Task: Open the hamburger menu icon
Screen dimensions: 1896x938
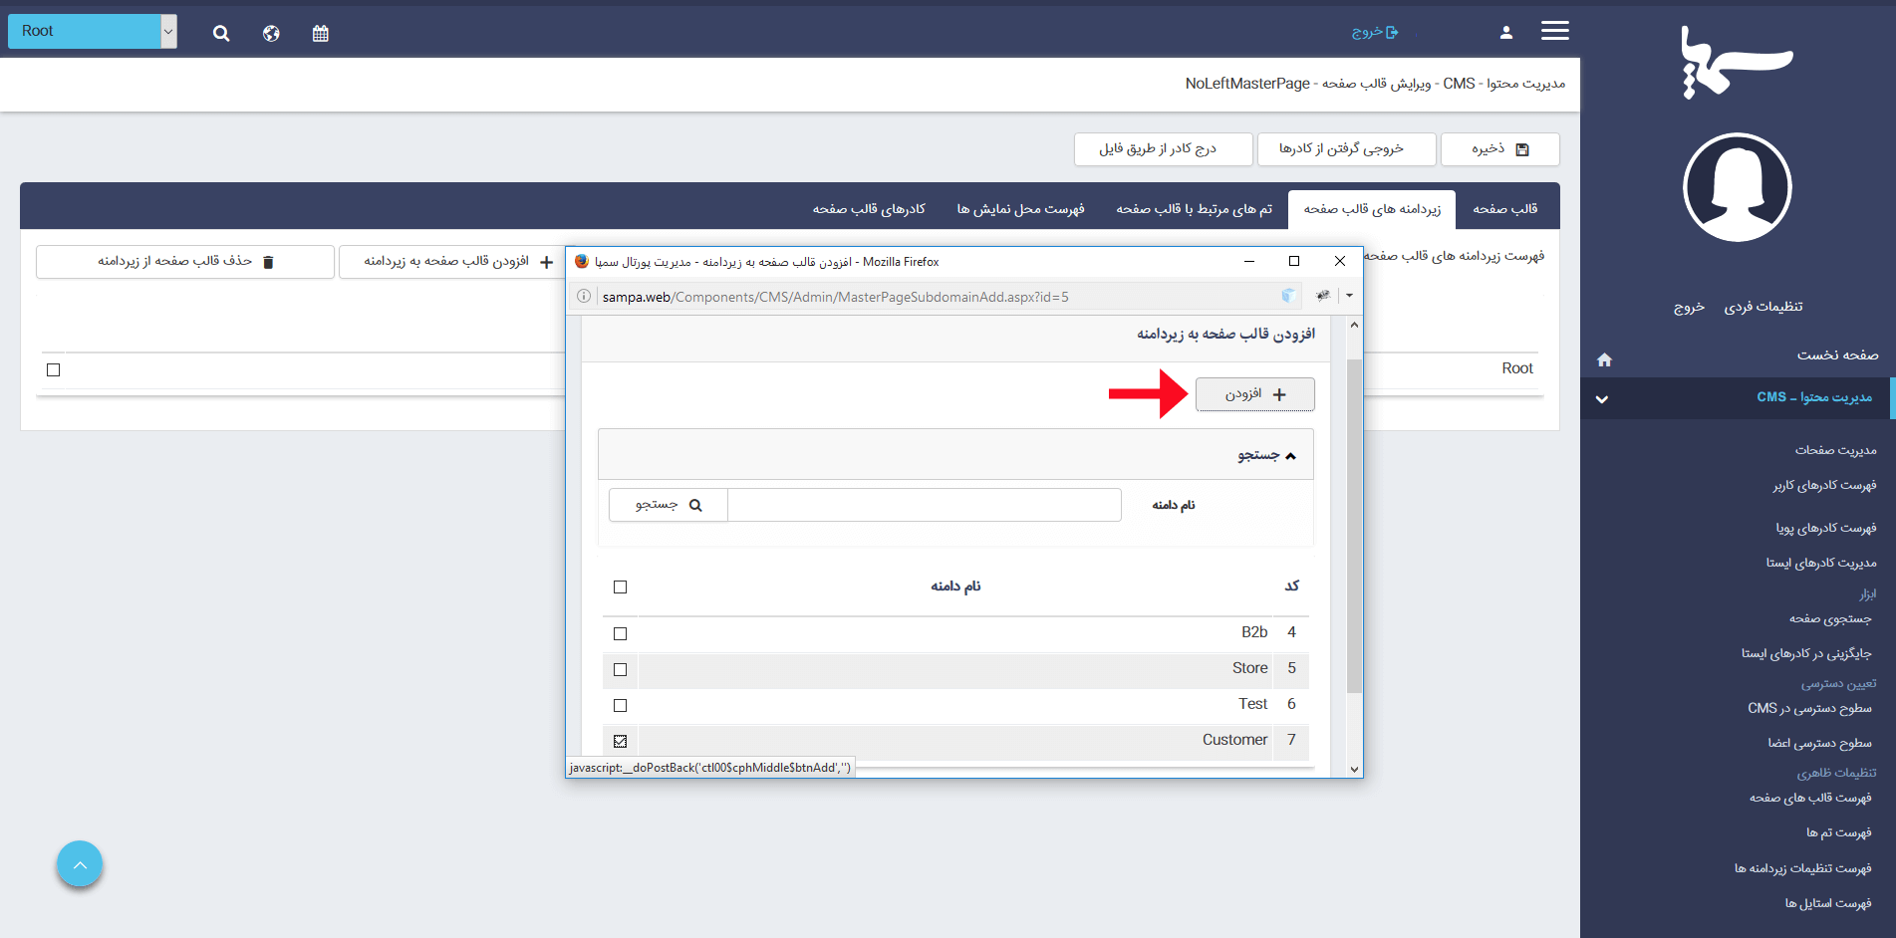Action: pos(1554,31)
